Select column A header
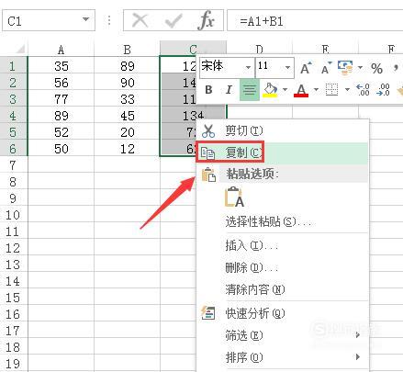 [61, 49]
